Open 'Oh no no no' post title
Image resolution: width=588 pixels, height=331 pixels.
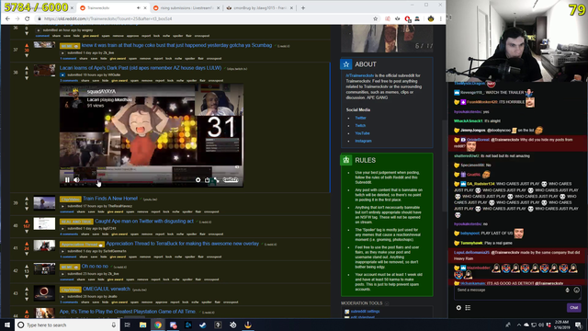pos(96,267)
